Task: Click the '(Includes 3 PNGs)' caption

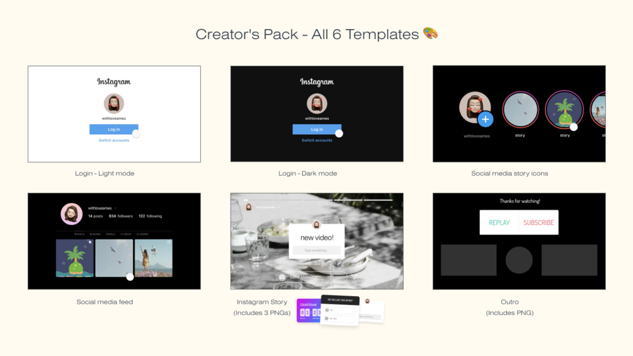Action: pos(261,313)
